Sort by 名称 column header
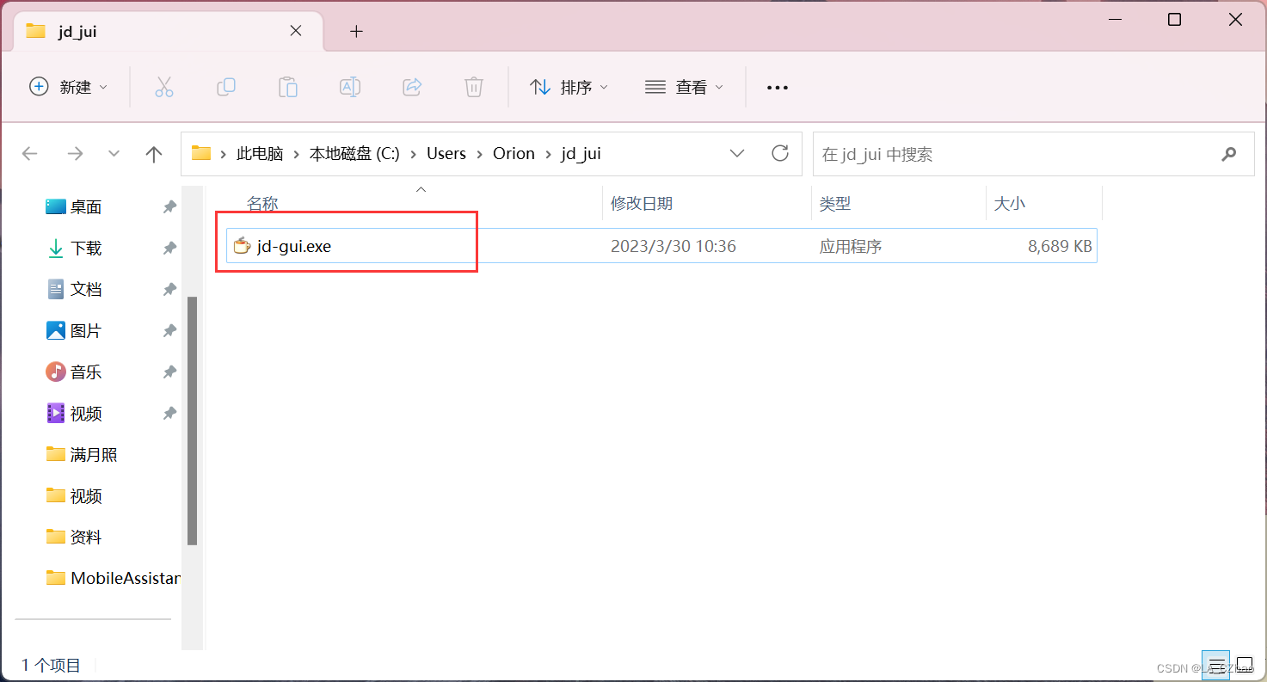 click(262, 204)
